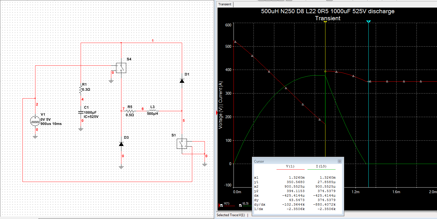Select diode D3 symbol
This screenshot has height=219, width=437.
(x=121, y=144)
